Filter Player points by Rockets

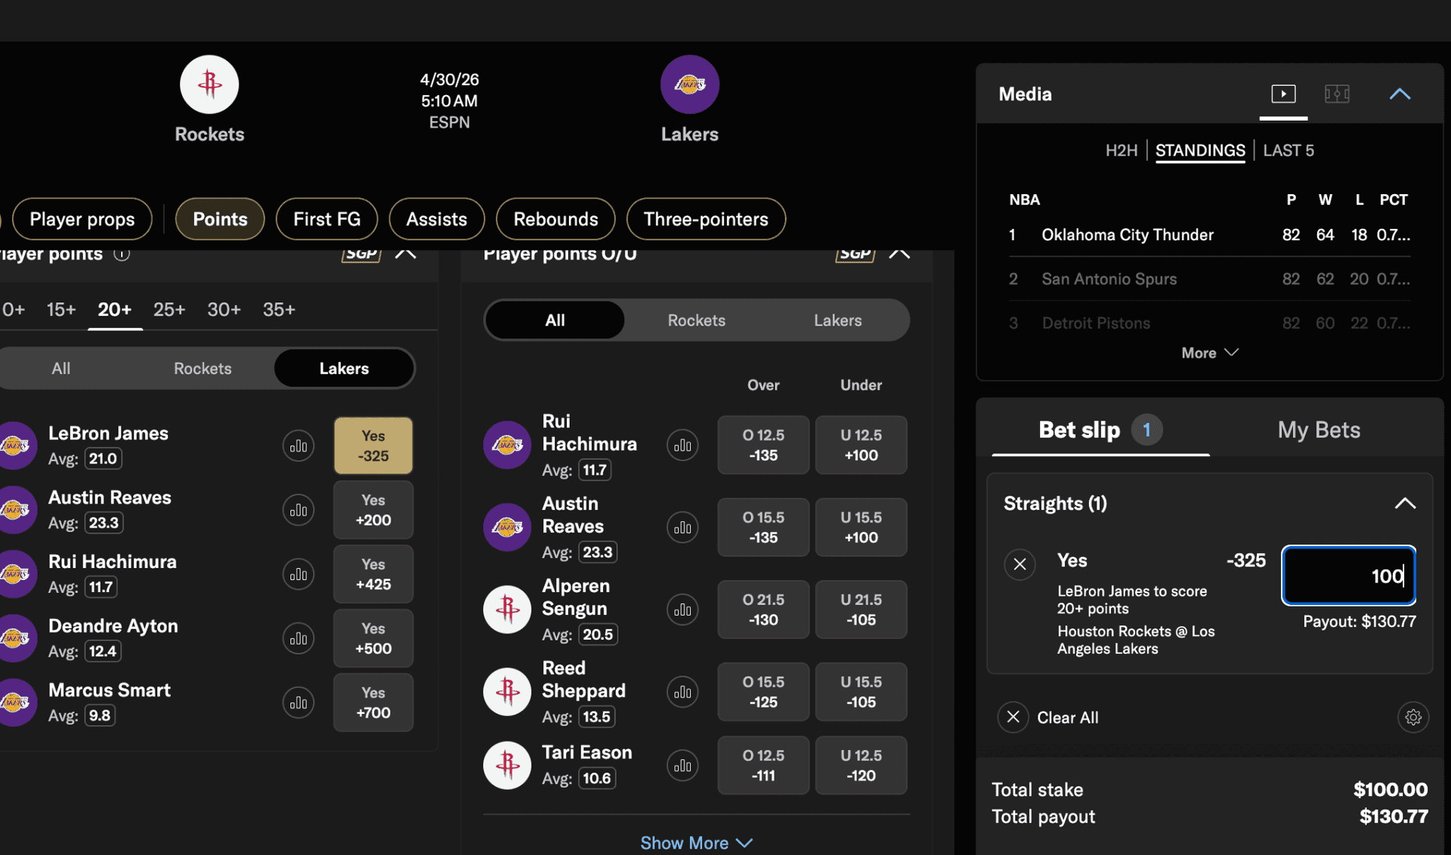[203, 369]
